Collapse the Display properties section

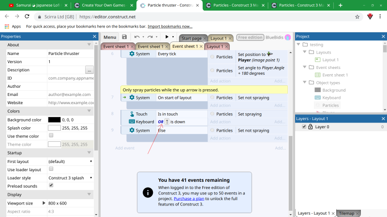coord(89,194)
